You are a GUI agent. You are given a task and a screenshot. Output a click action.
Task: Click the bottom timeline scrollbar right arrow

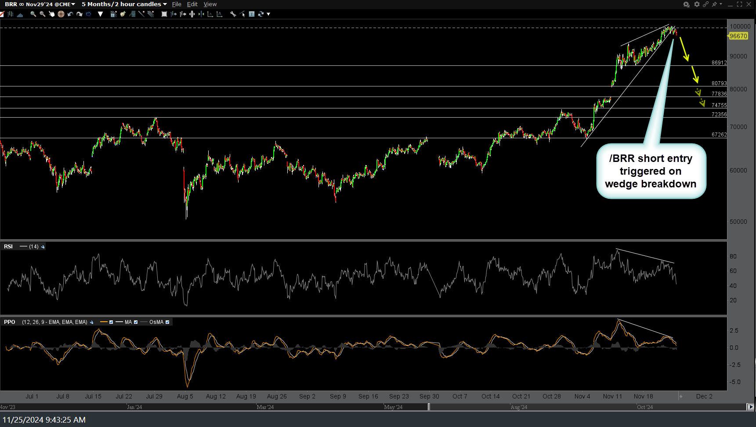(x=751, y=407)
